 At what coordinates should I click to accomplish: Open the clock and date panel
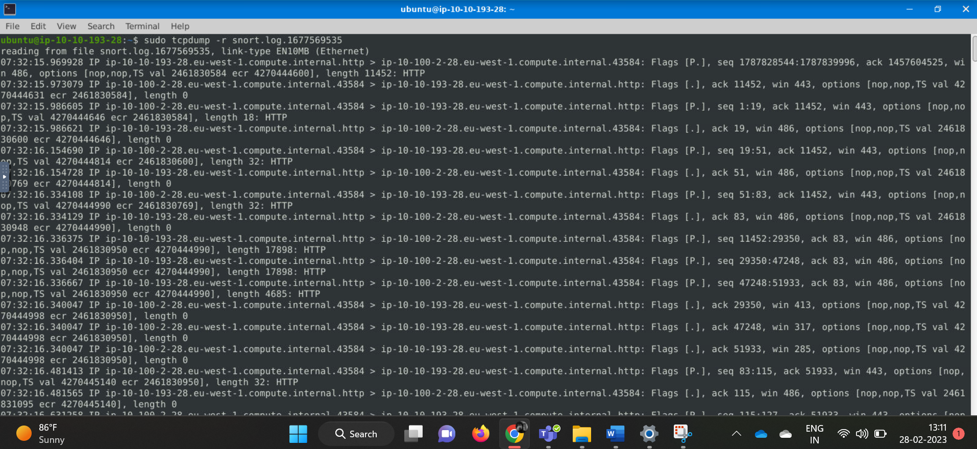click(923, 434)
